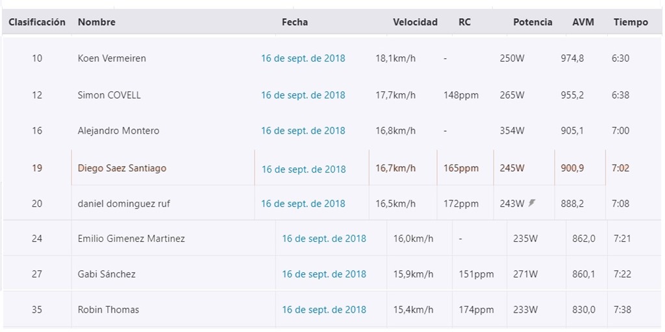Open Simon COVELL's 16 de sept. de 2018 link
The image size is (665, 332).
click(303, 95)
